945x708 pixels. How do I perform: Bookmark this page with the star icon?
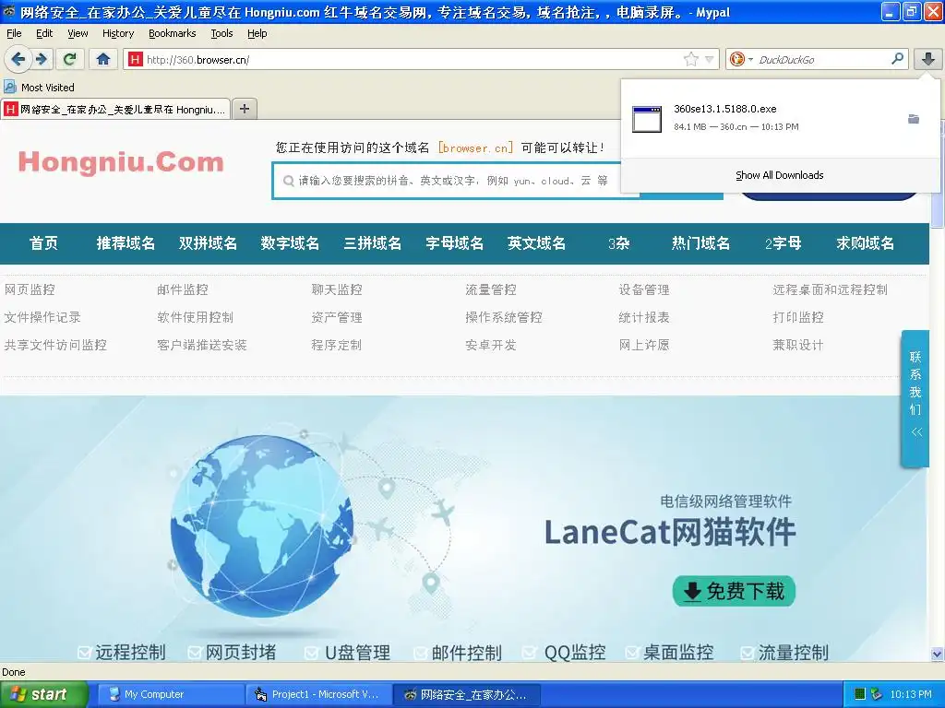[x=690, y=59]
